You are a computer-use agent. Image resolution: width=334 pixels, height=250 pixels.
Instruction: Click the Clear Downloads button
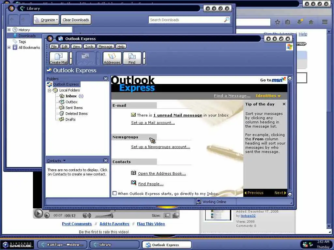point(76,20)
